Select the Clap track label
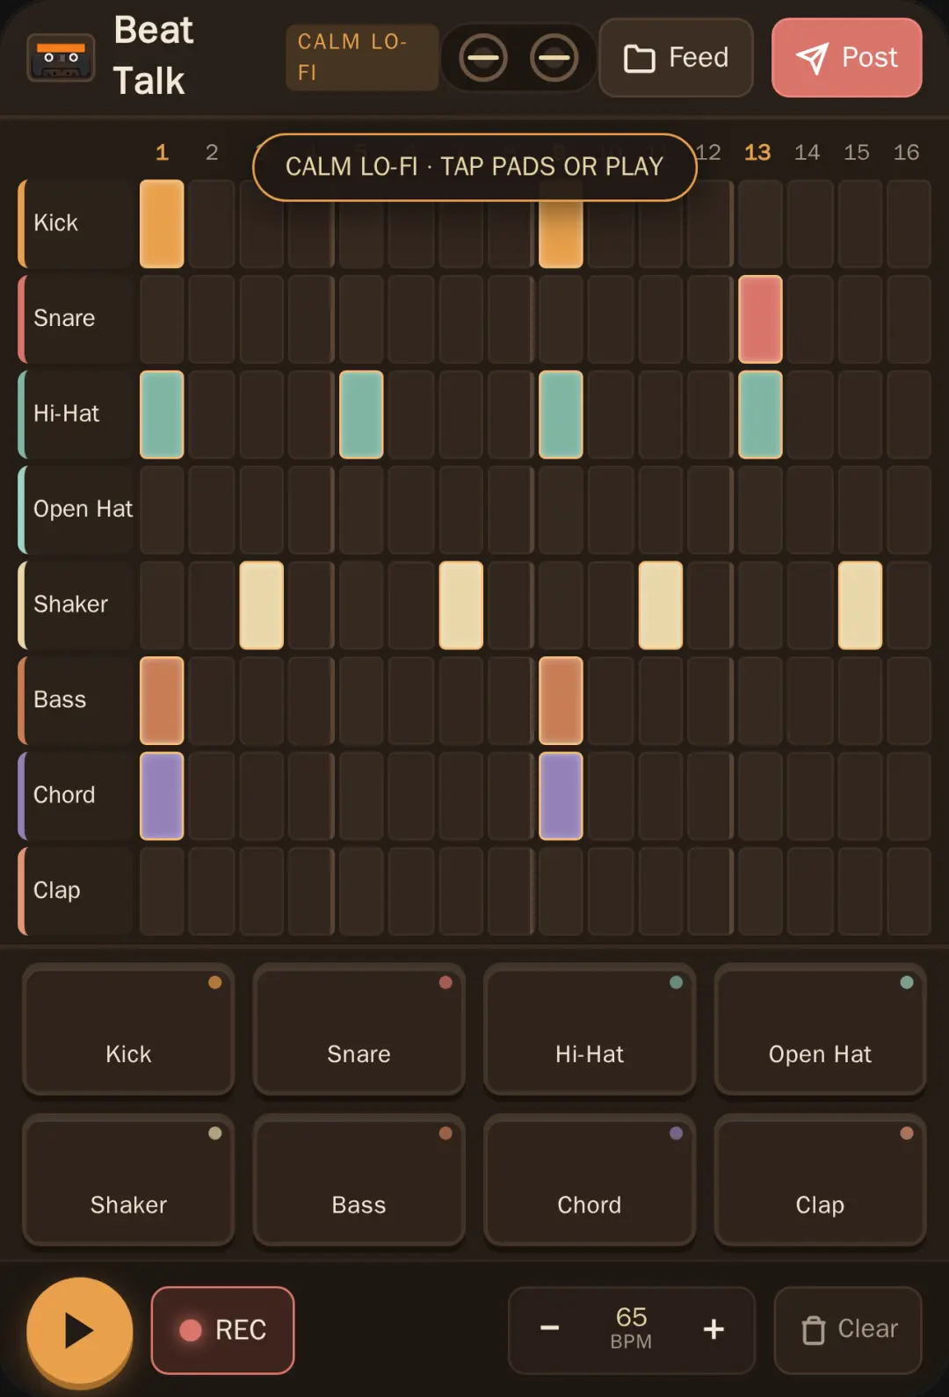 [76, 891]
